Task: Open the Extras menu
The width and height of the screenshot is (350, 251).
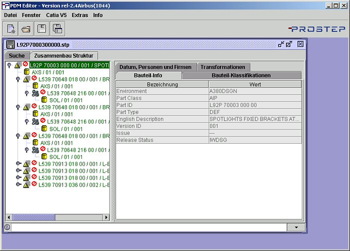Action: (80, 15)
